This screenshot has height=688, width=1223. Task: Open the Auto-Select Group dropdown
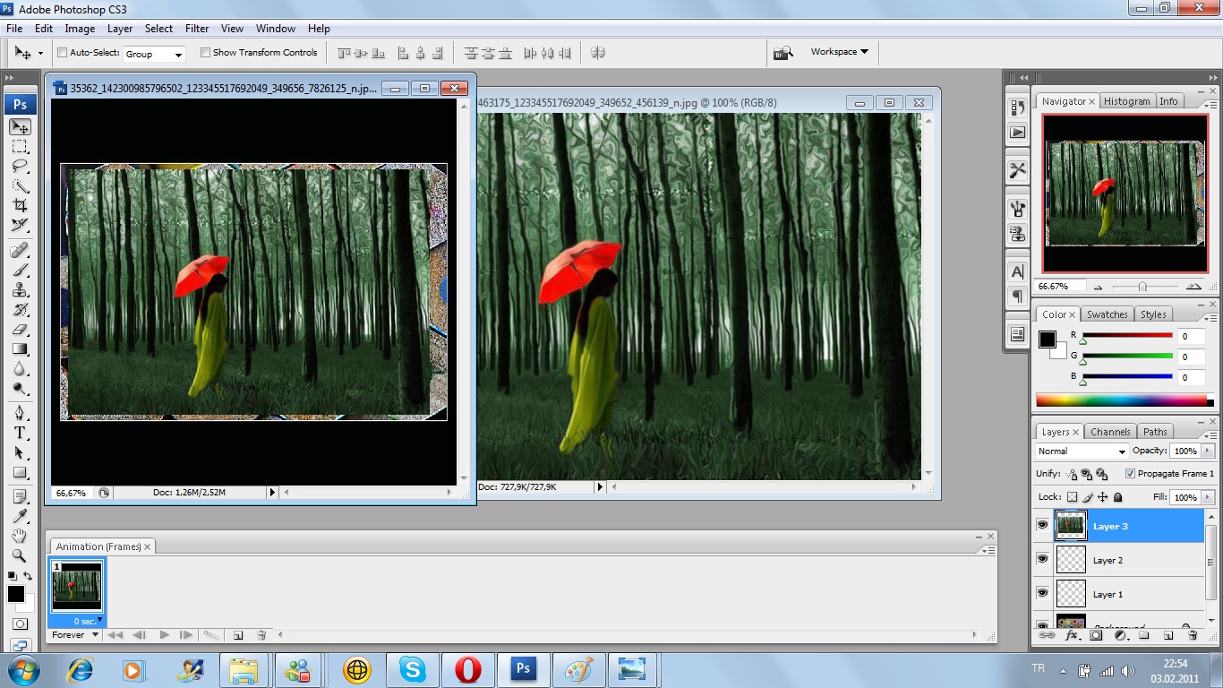click(154, 54)
